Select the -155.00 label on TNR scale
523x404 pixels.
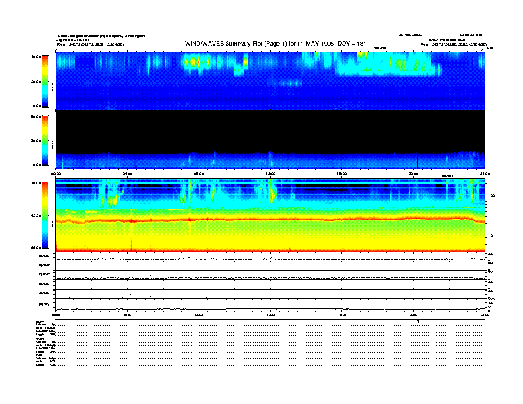tap(35, 248)
